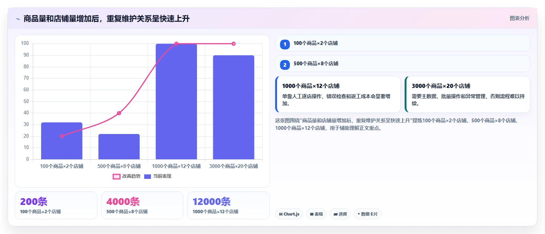Click the numbered badge 1 icon
This screenshot has height=234, width=545.
point(285,44)
